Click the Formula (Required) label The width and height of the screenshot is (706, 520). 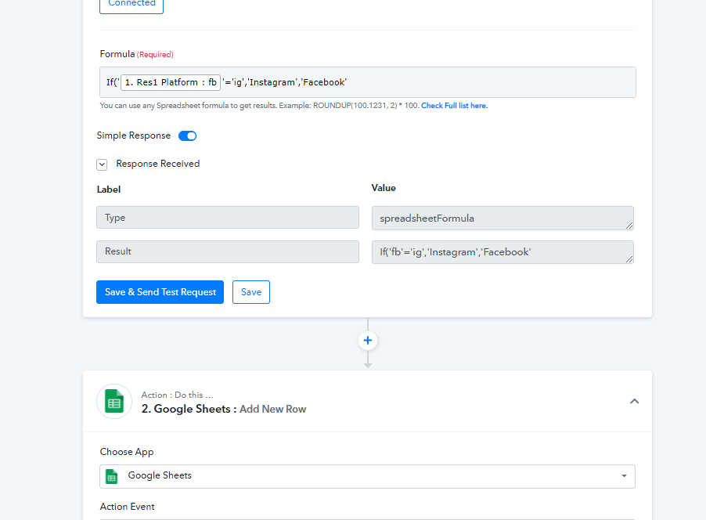(x=136, y=54)
